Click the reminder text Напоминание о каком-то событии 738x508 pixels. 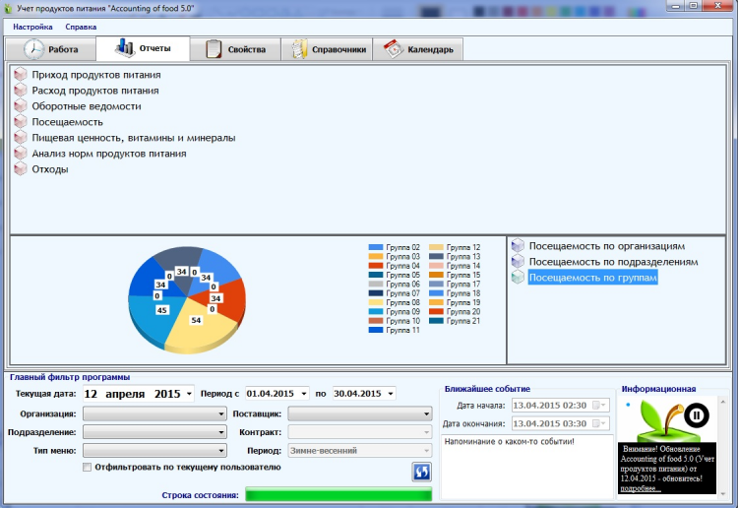[510, 442]
